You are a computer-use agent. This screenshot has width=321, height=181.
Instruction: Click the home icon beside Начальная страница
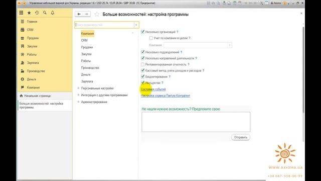[21, 96]
